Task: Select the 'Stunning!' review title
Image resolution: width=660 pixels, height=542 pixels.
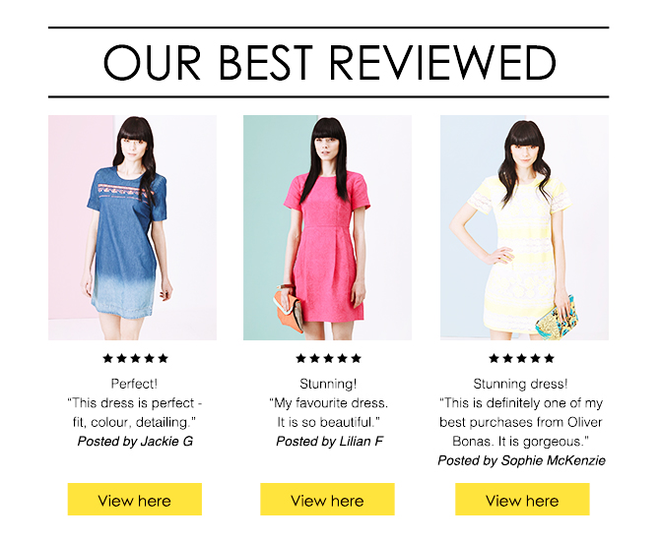Action: (328, 384)
